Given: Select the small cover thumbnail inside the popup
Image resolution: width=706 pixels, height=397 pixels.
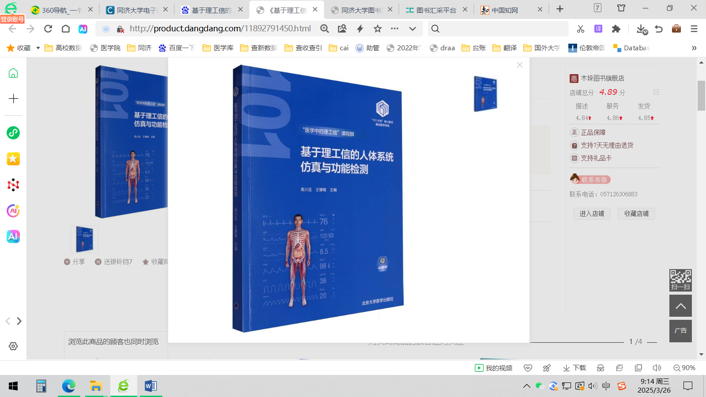Looking at the screenshot, I should [x=485, y=94].
